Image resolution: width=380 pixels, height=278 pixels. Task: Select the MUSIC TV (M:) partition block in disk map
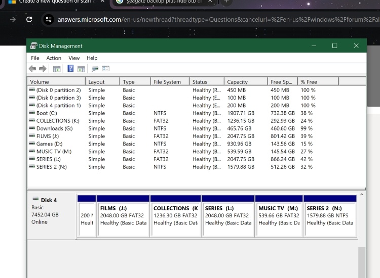pyautogui.click(x=279, y=216)
